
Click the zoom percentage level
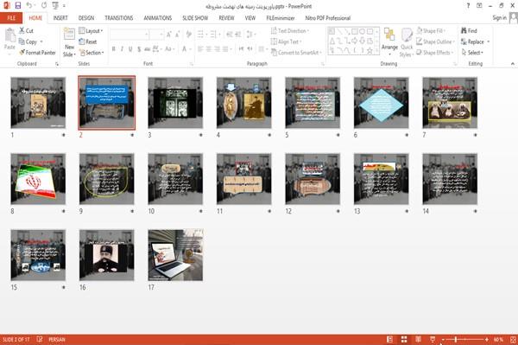click(498, 339)
